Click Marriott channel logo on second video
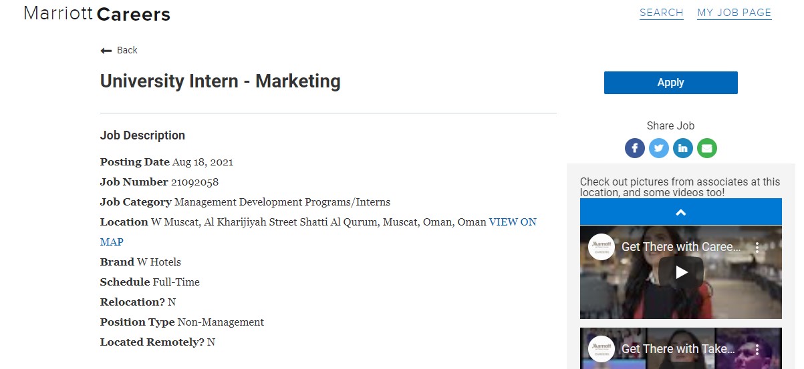The width and height of the screenshot is (804, 369). 601,349
